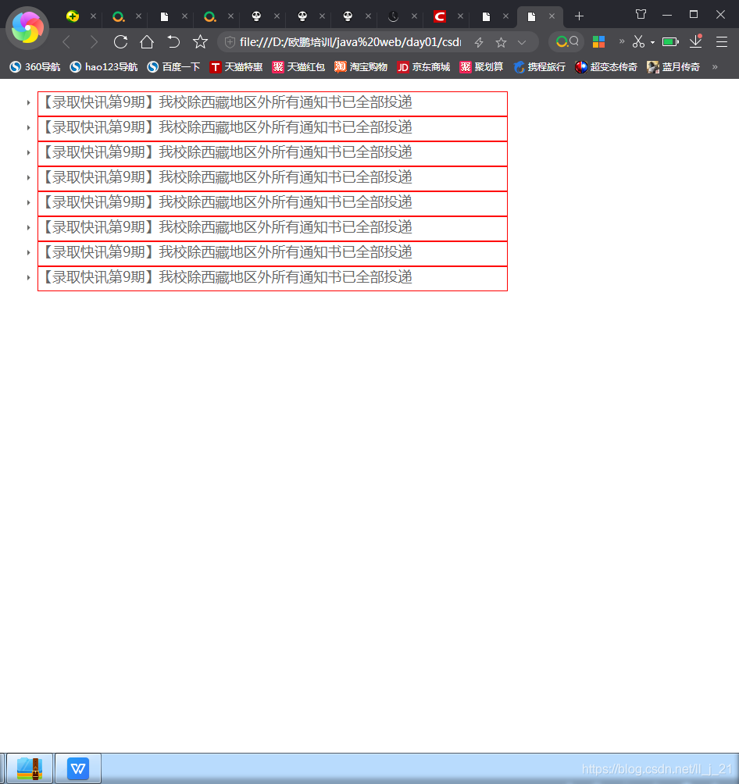Go back to the previous page
739x784 pixels.
(66, 42)
